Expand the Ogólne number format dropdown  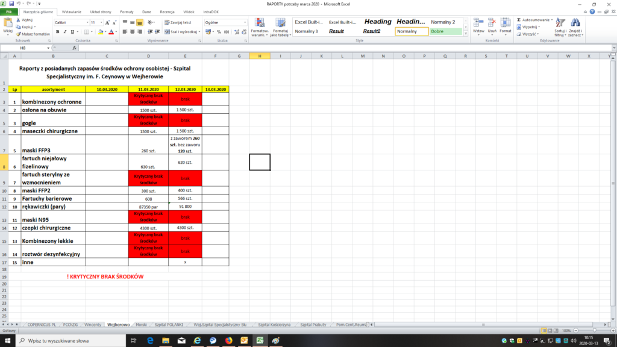coord(245,22)
